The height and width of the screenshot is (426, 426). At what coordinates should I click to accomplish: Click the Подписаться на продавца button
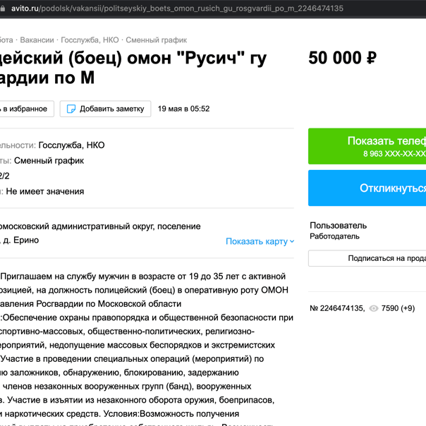(x=367, y=258)
